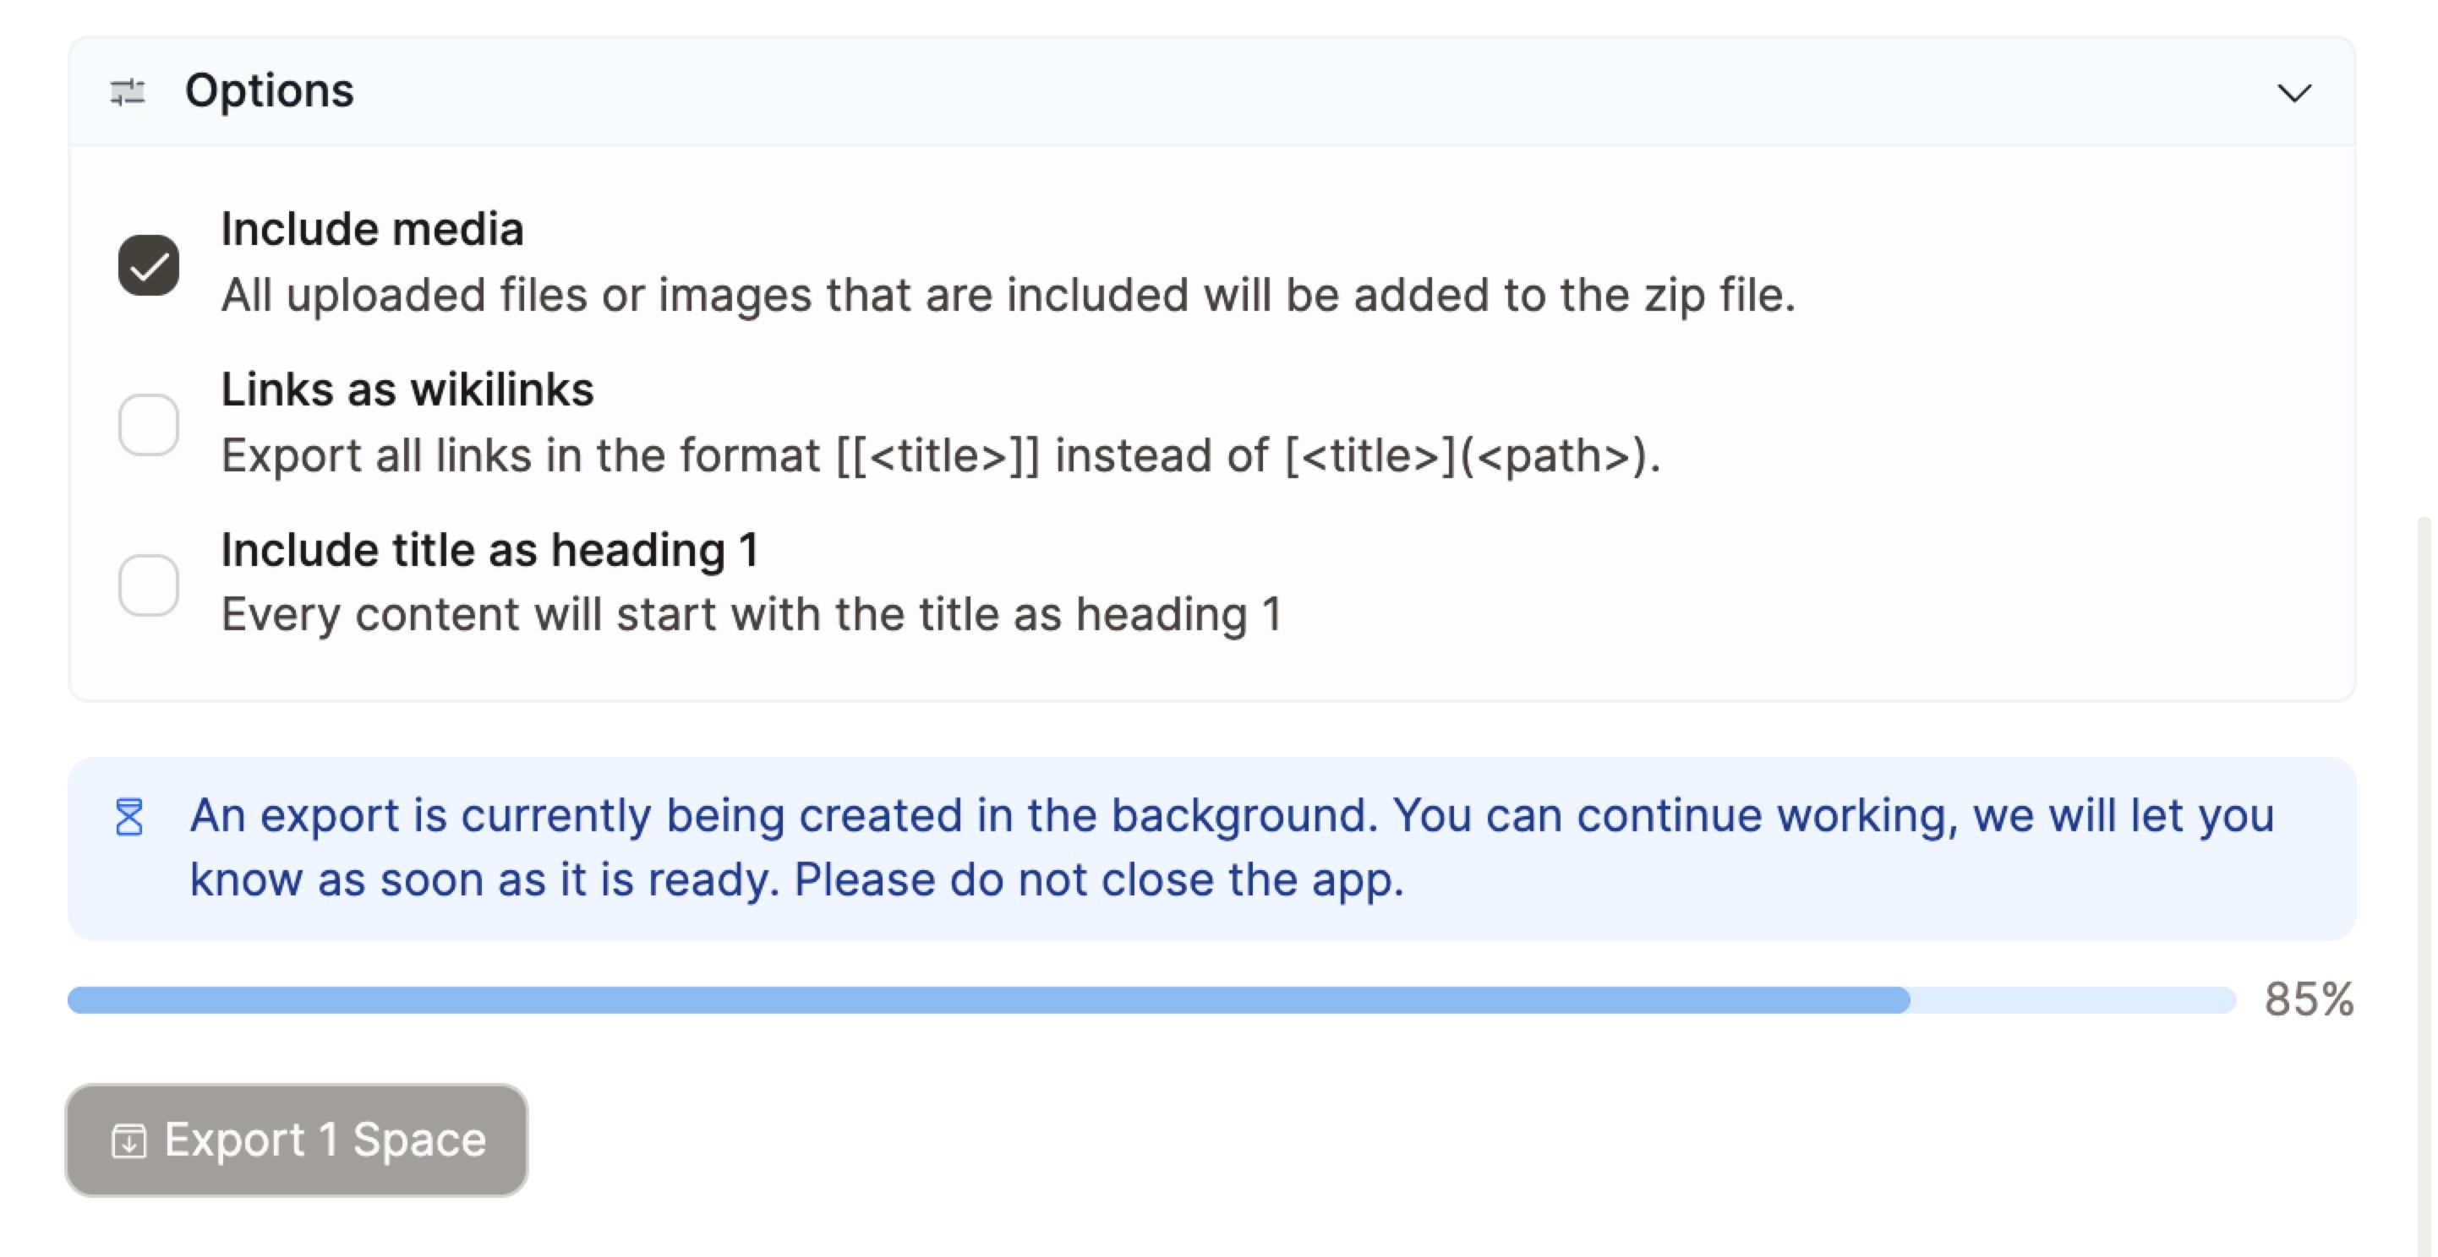Click the Options section heading text
2438x1257 pixels.
269,90
